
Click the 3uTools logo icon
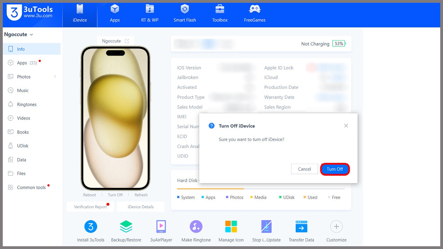(14, 12)
